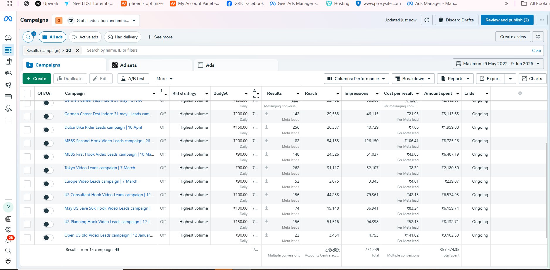Click the A/B test button
The width and height of the screenshot is (550, 270).
133,79
